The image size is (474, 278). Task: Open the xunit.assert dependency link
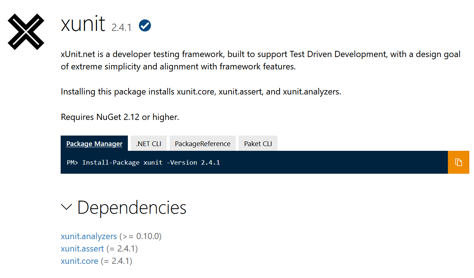[82, 249]
